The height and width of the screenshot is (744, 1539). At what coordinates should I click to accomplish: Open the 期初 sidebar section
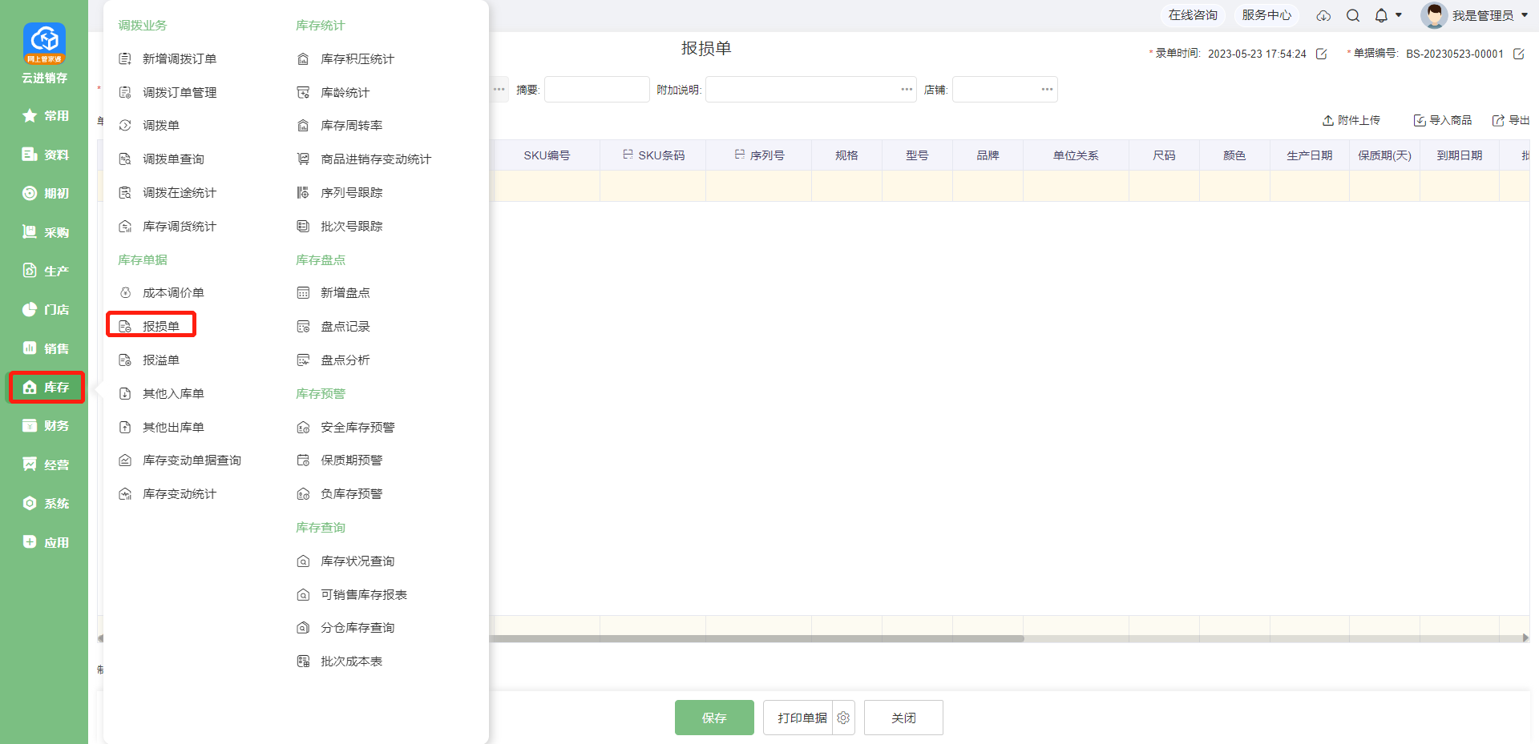[x=44, y=193]
